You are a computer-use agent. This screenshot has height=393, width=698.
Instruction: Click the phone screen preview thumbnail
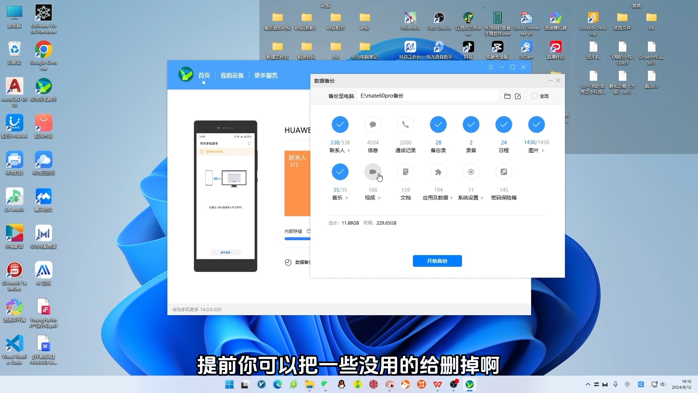226,196
